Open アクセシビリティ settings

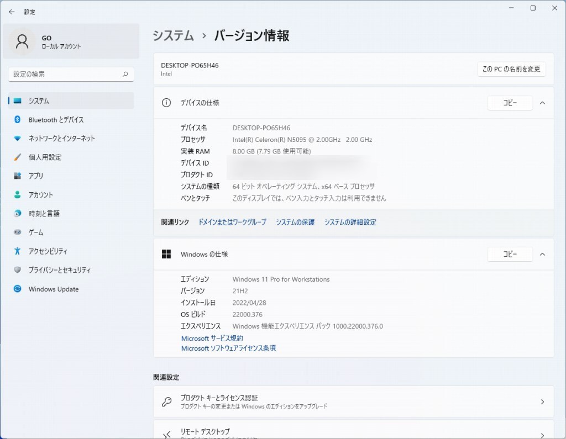71,251
